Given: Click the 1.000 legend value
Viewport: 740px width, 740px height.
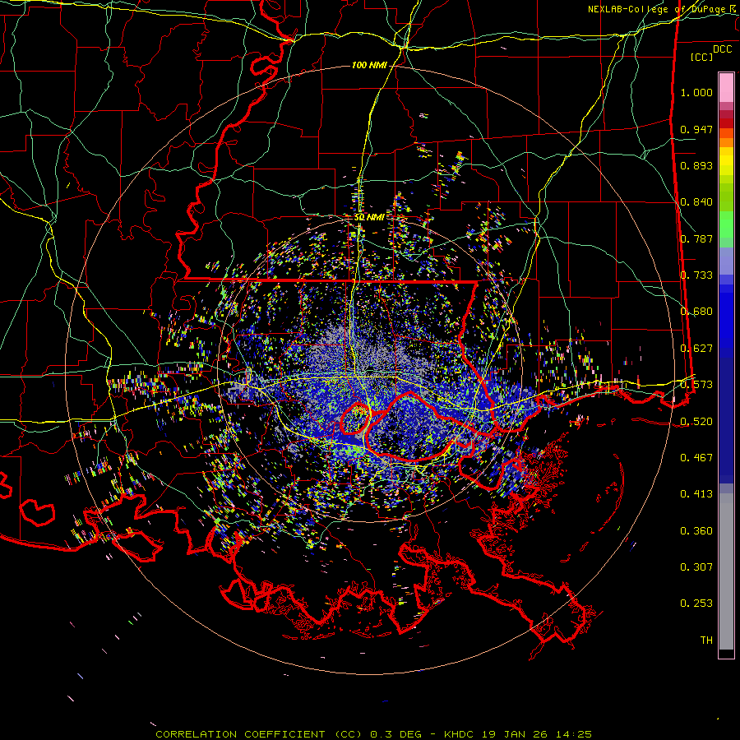Looking at the screenshot, I should [696, 92].
